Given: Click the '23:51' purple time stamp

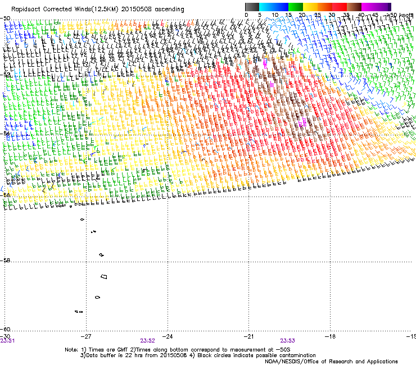Looking at the screenshot, I should (x=7, y=341).
